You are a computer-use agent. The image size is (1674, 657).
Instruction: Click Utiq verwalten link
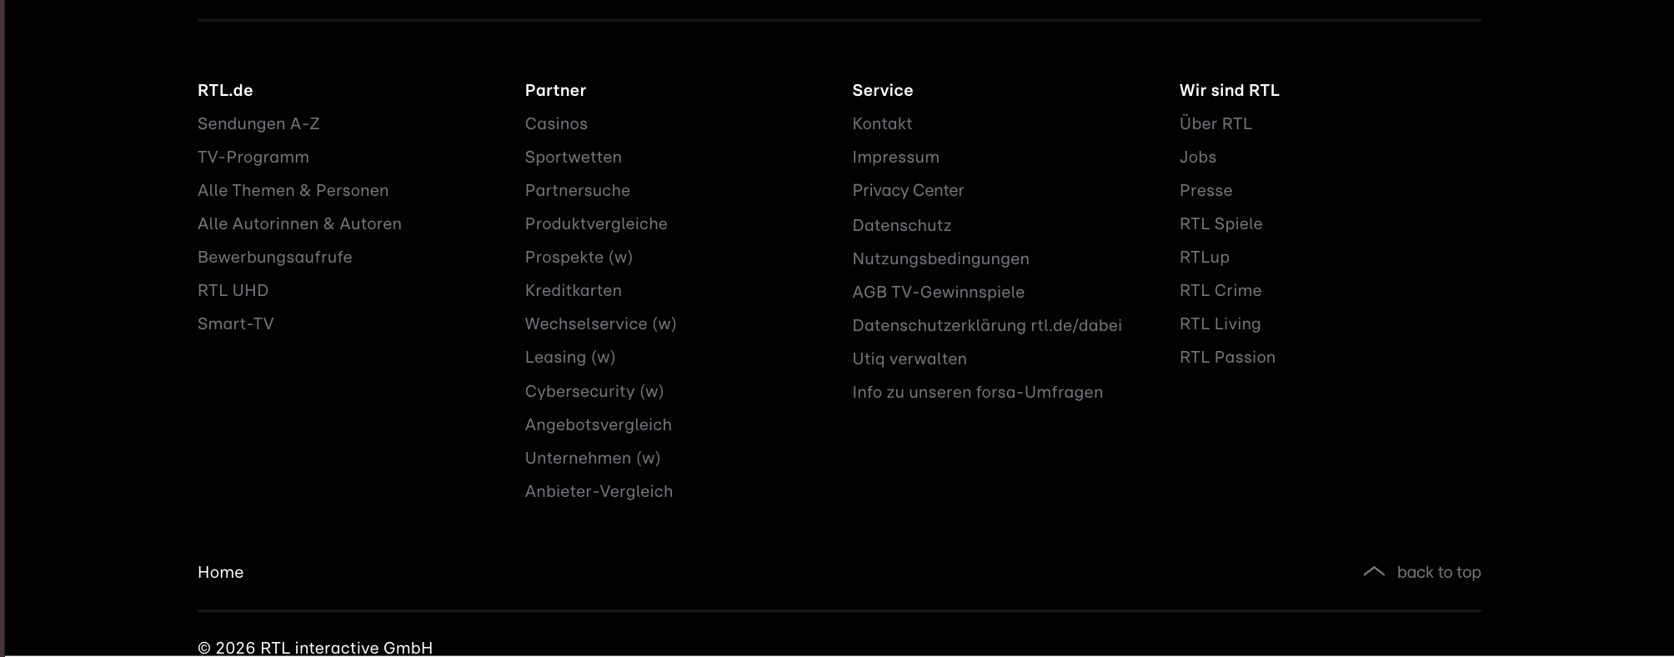910,359
